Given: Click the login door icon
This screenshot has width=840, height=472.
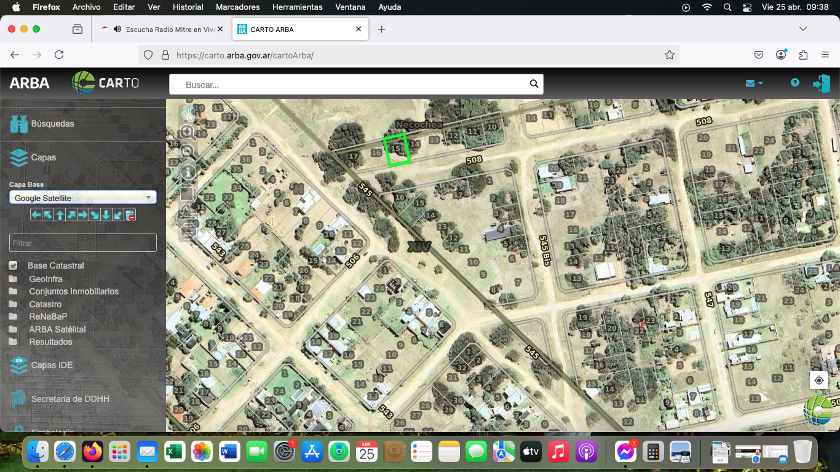Looking at the screenshot, I should pos(822,84).
